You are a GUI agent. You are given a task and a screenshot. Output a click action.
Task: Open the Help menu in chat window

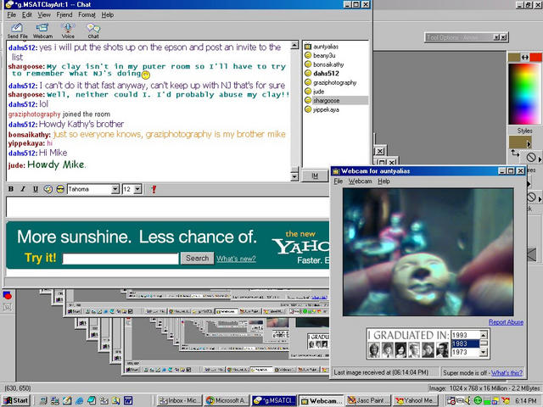point(108,15)
